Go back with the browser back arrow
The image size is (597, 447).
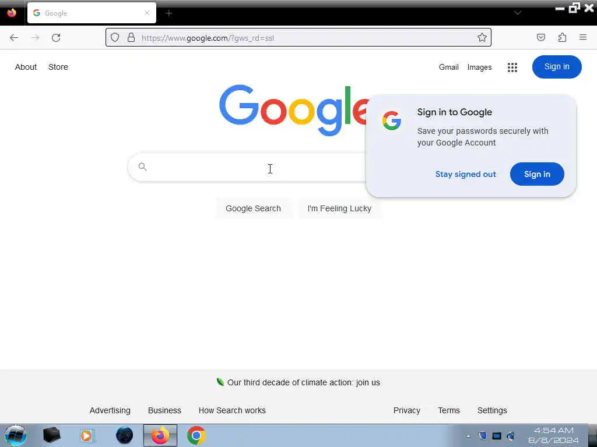(14, 38)
